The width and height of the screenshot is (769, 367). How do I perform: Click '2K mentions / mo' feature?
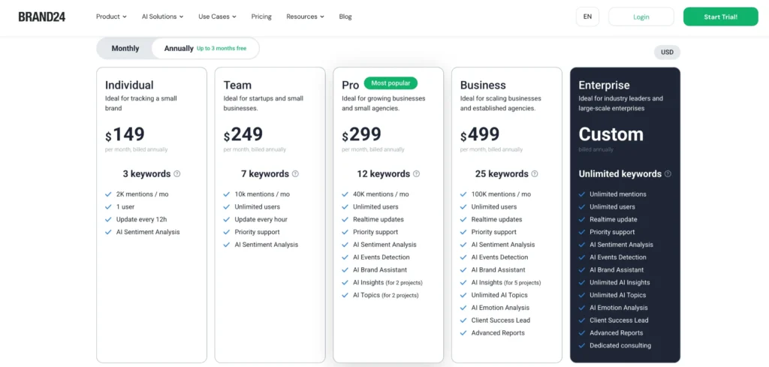pos(142,194)
